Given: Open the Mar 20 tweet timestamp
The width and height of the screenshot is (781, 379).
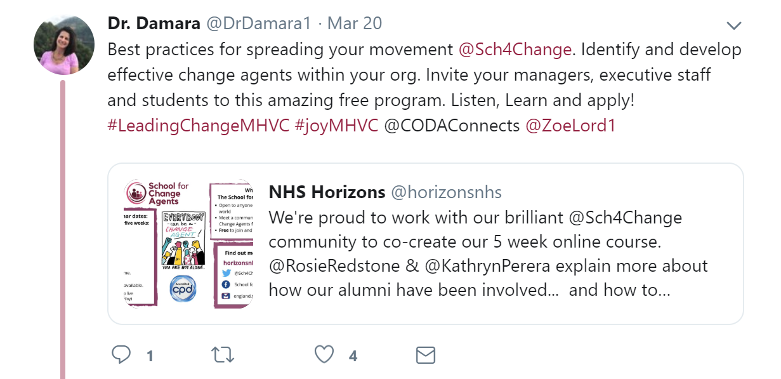Looking at the screenshot, I should [x=355, y=23].
